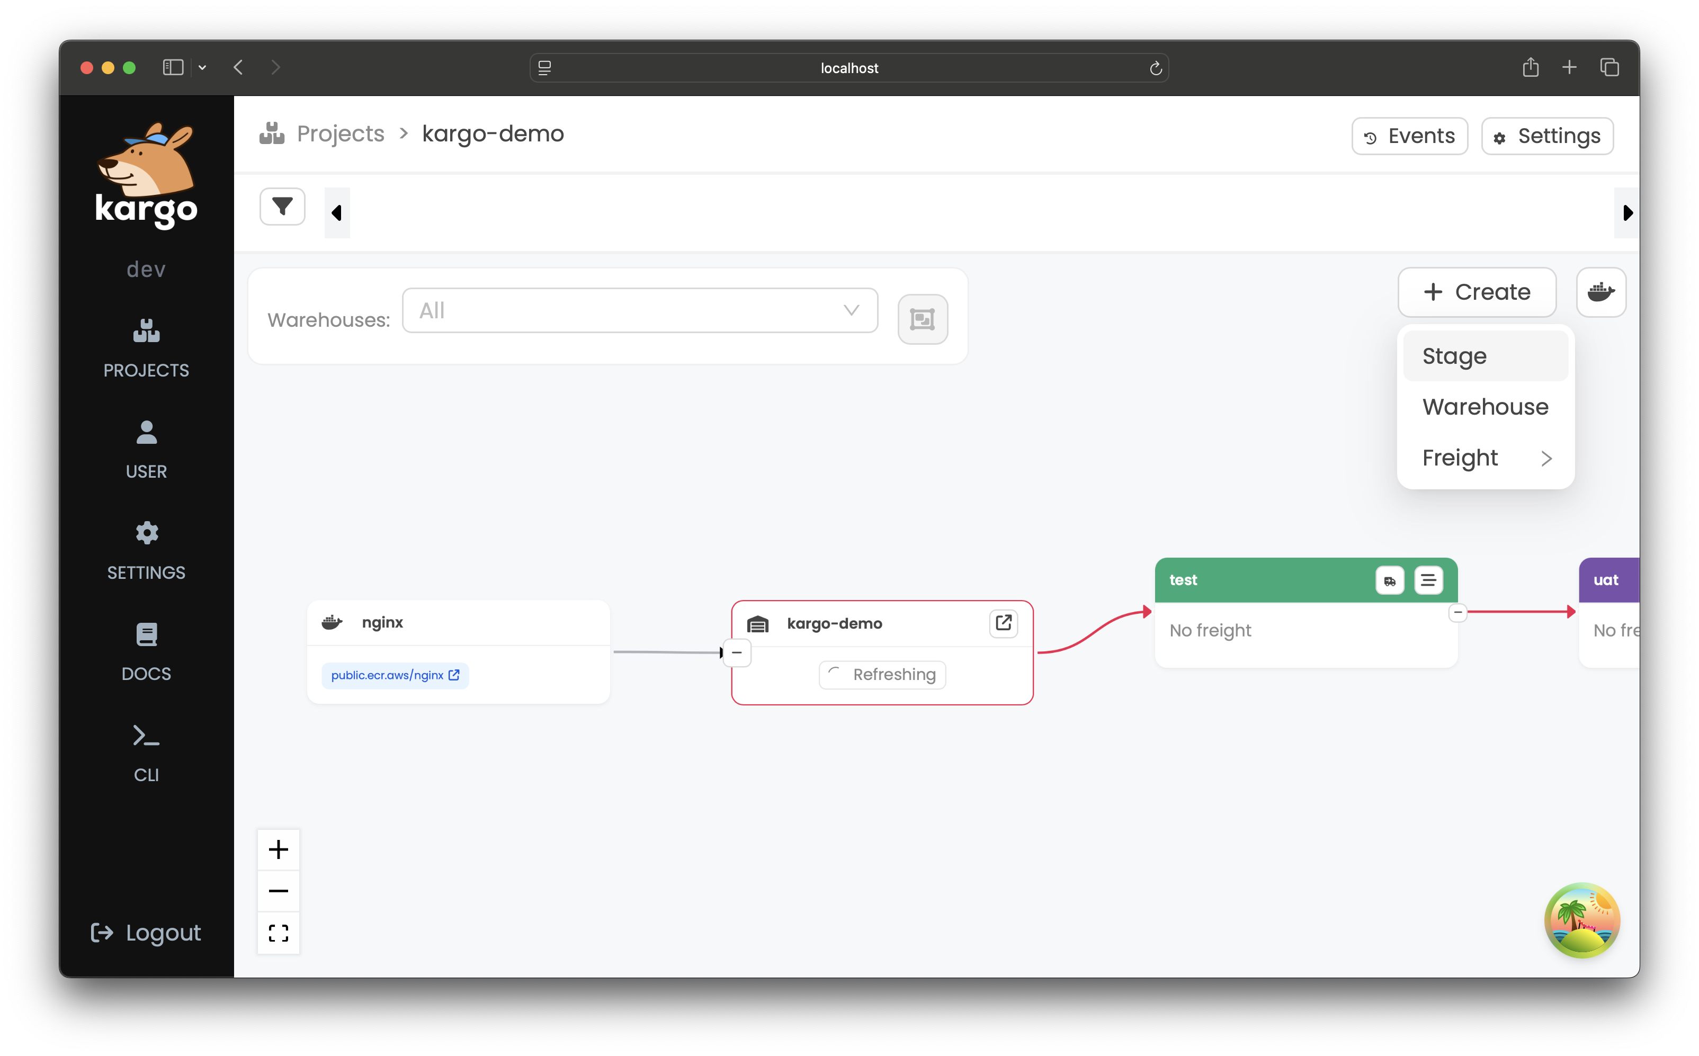Choose Warehouse from the Create menu

point(1486,407)
